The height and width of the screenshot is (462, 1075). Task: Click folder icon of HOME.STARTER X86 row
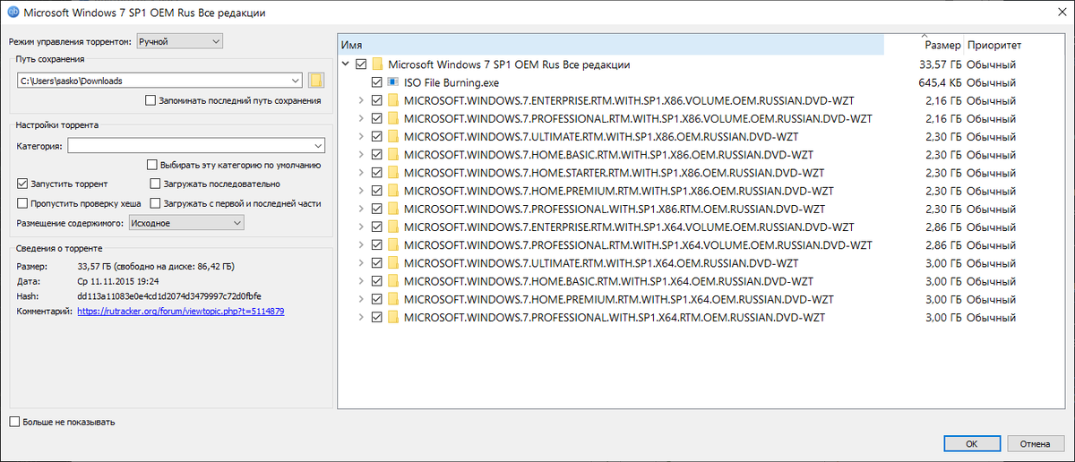pos(393,172)
